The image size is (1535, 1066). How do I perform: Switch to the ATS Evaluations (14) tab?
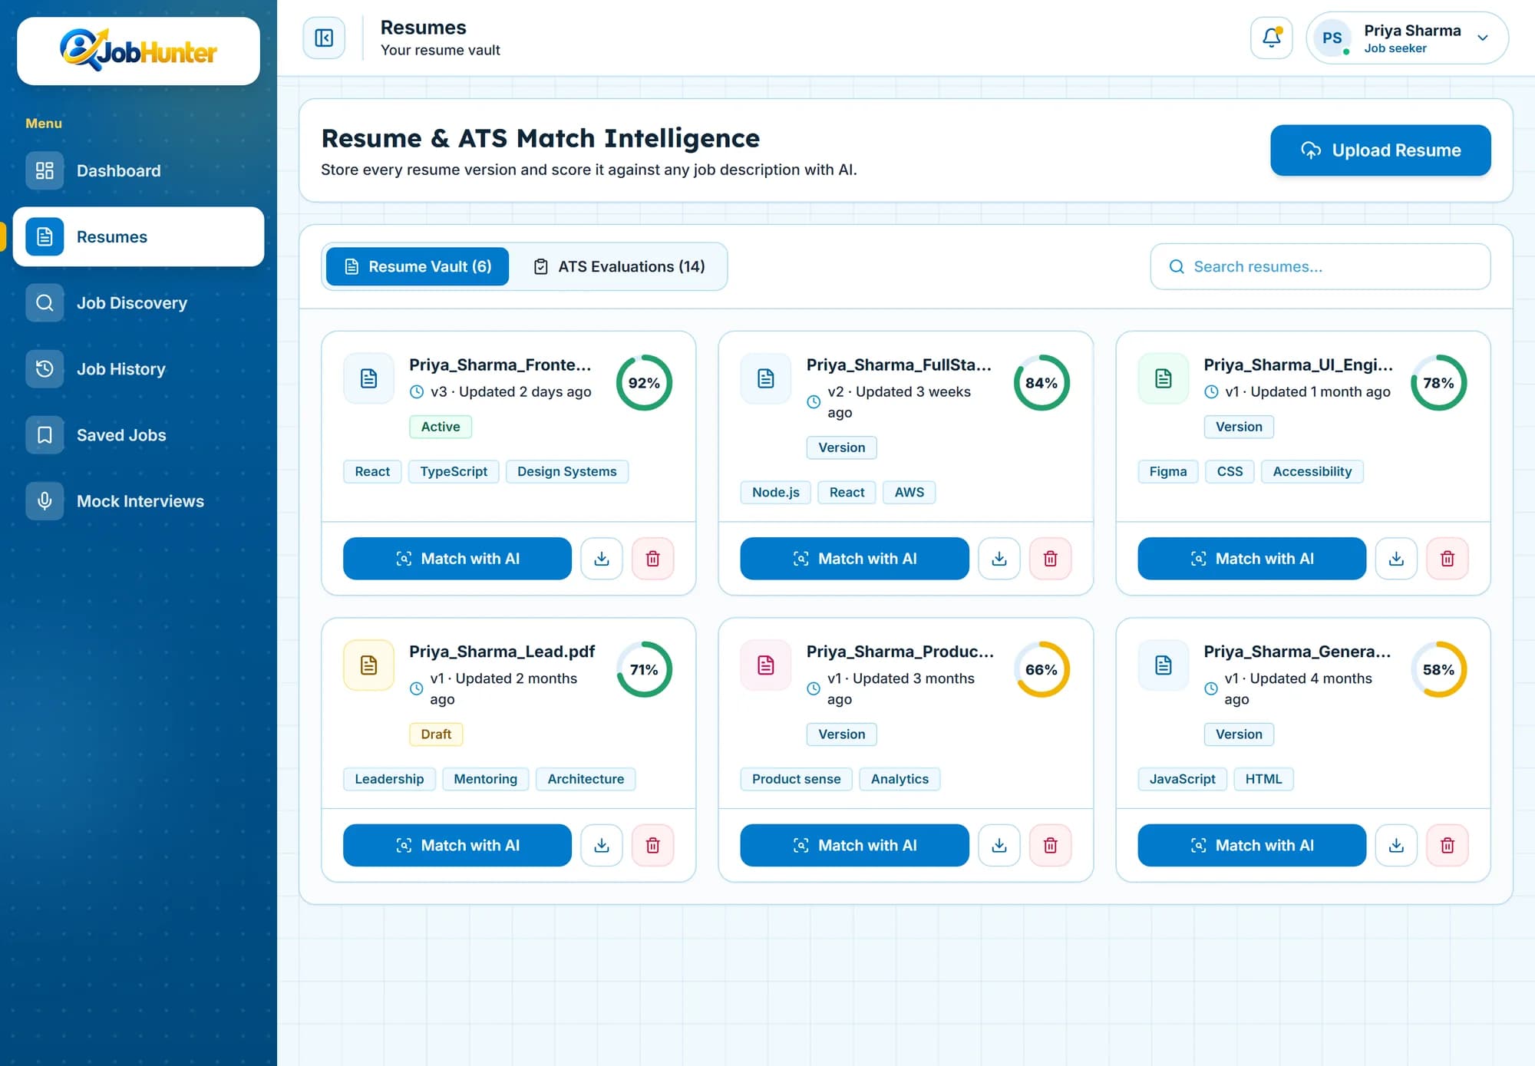(619, 266)
